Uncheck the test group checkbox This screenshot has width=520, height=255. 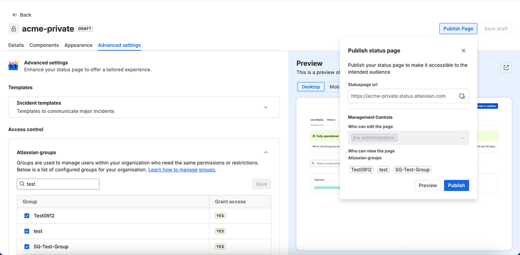click(x=27, y=231)
